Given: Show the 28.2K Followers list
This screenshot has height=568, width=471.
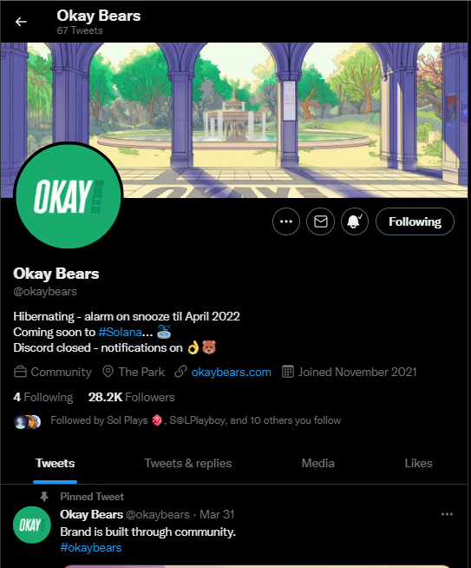Looking at the screenshot, I should click(x=131, y=398).
